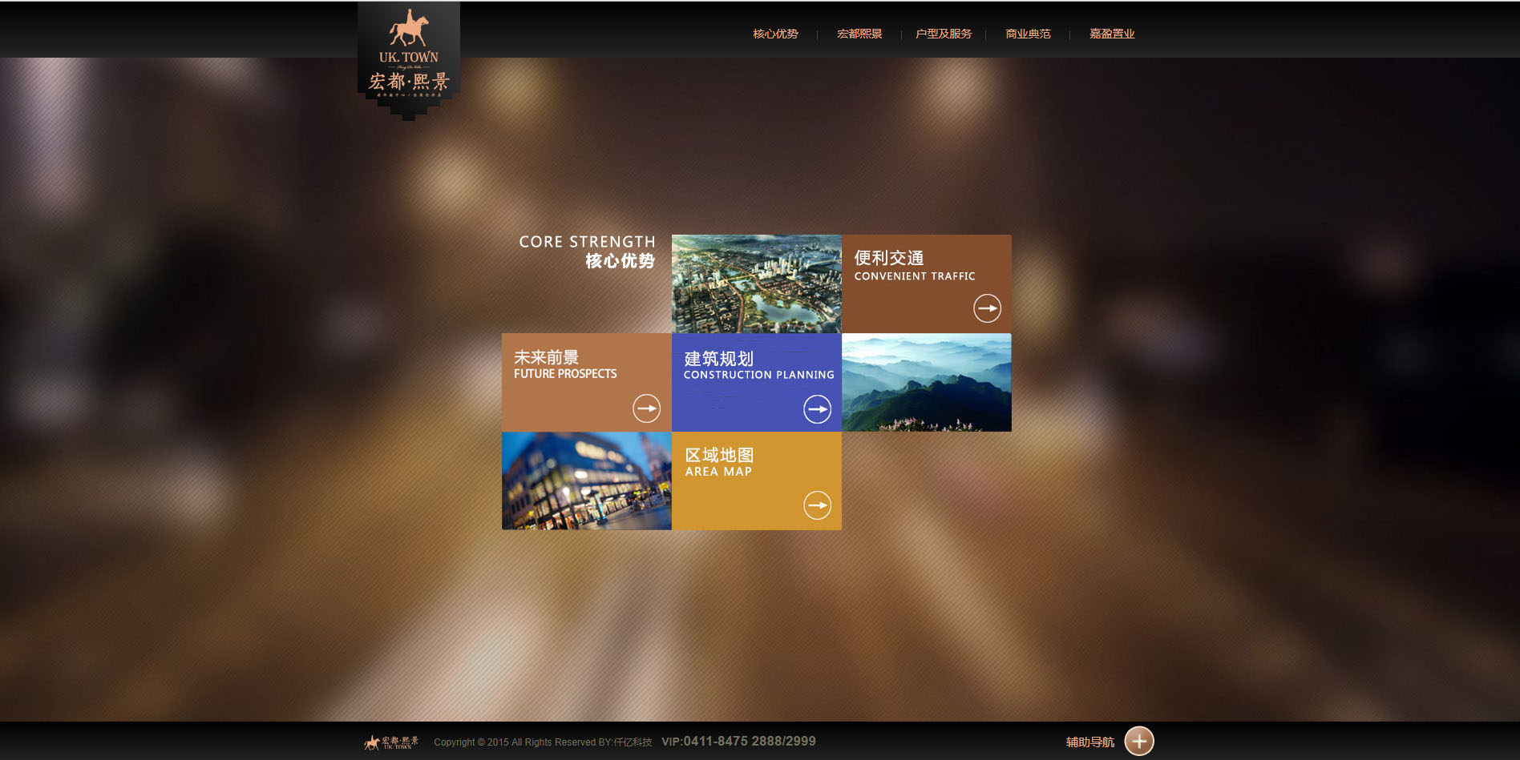This screenshot has width=1520, height=760.
Task: Open 嘉盈置业 navigation link
Action: point(1112,34)
